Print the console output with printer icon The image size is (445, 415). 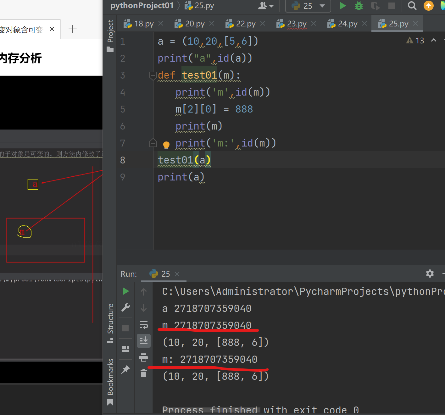144,357
